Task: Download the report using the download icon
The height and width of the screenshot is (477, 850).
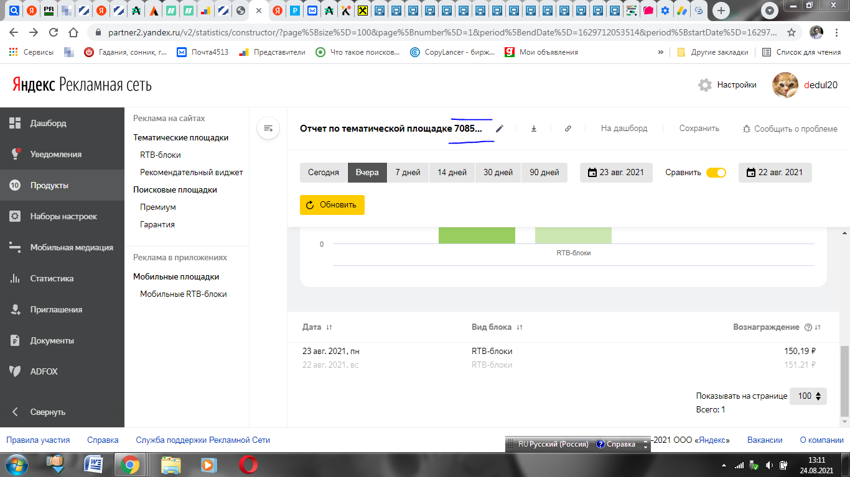Action: click(534, 129)
